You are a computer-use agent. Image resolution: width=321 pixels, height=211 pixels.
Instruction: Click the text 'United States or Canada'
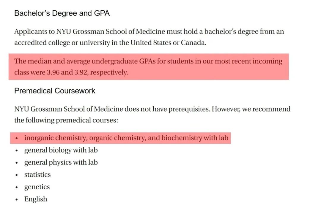(168, 42)
